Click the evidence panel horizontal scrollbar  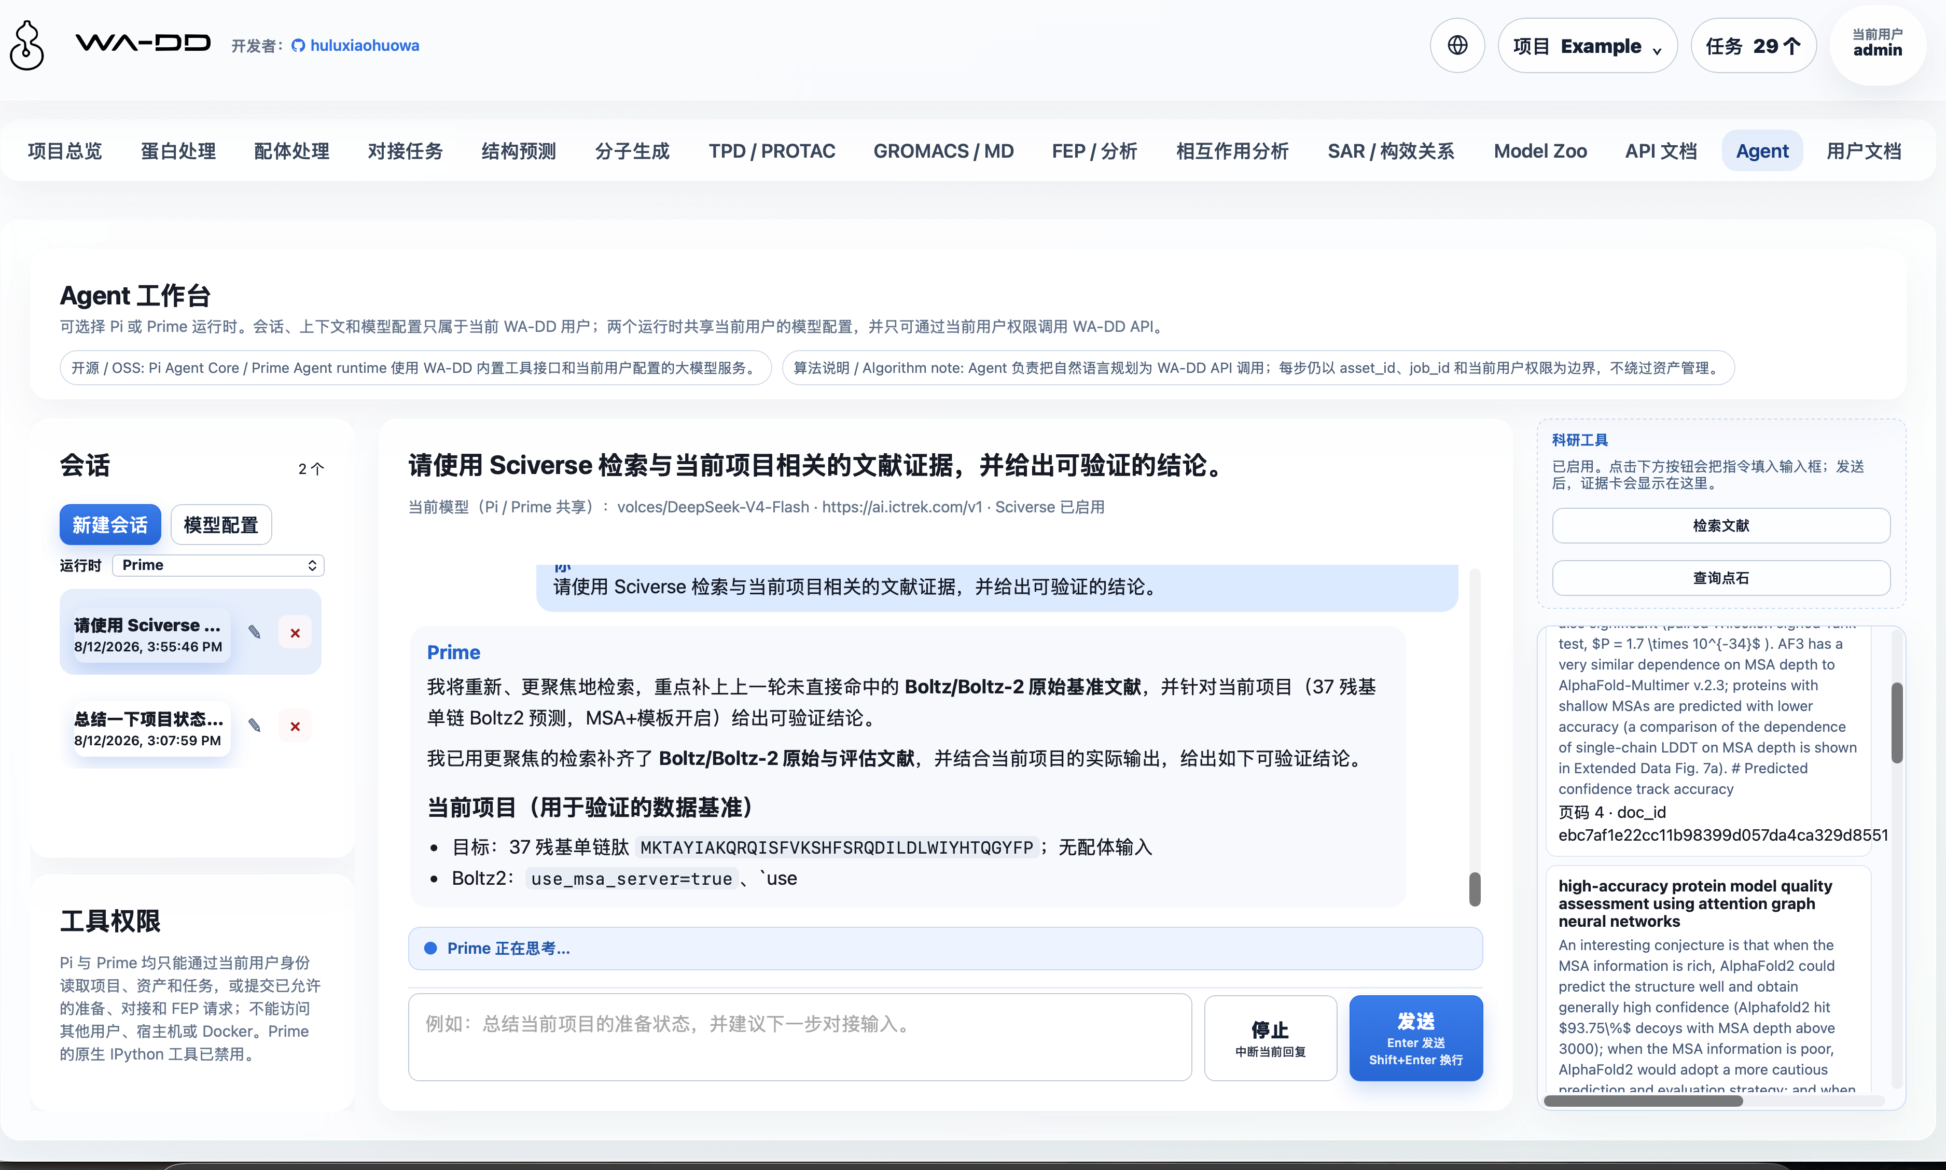click(1643, 1101)
